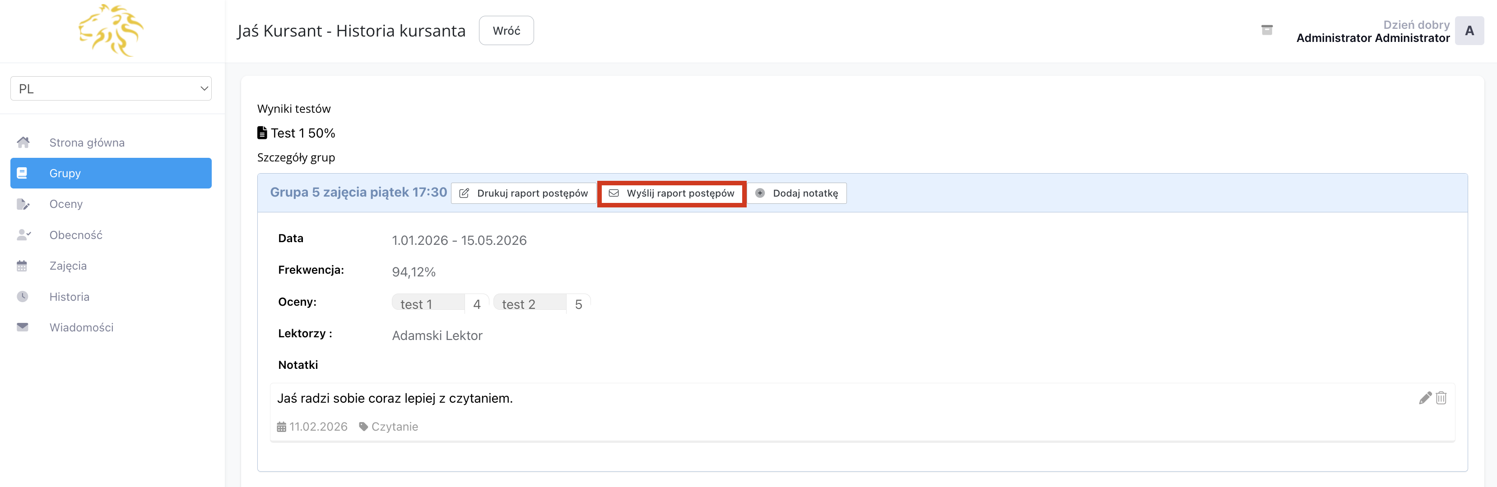The width and height of the screenshot is (1497, 487).
Task: Open Historia from the sidebar
Action: click(x=69, y=297)
